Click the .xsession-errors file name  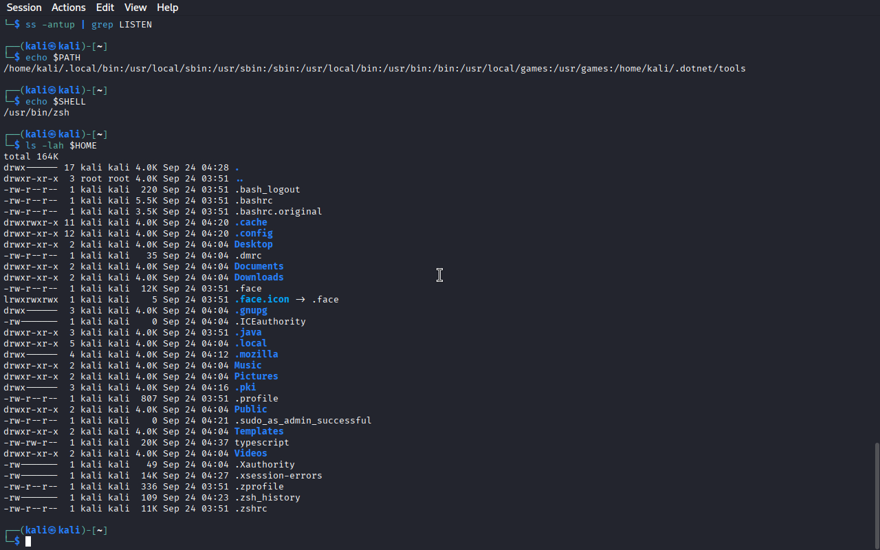click(278, 475)
